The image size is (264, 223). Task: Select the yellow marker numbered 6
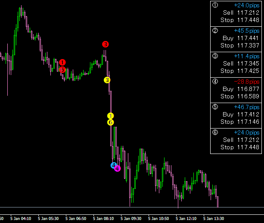[111, 122]
